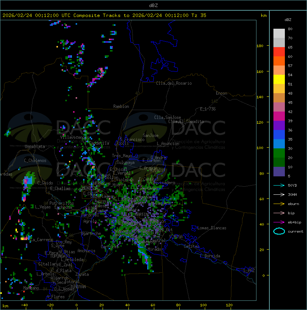Image resolution: width=307 pixels, height=310 pixels.
Task: Select the royal blue 35-36 dBZ swatch
Action: 279,134
